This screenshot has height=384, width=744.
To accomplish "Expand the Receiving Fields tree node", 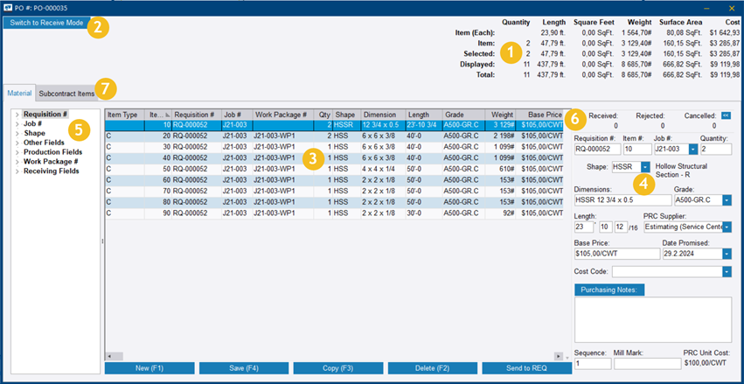I will click(17, 171).
